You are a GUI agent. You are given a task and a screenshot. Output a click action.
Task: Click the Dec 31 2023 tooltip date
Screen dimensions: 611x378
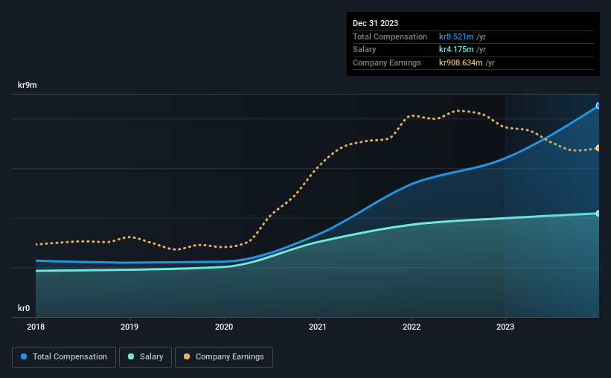[x=375, y=23]
